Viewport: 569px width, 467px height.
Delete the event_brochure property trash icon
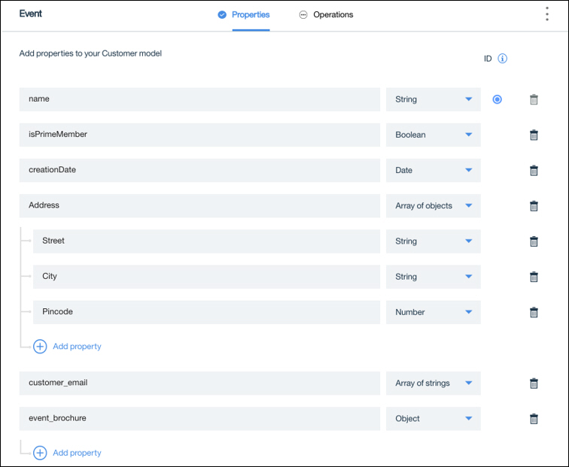pyautogui.click(x=534, y=419)
